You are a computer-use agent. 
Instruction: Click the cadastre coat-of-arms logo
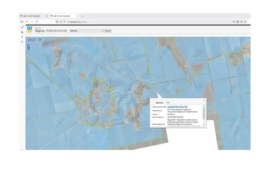[30, 29]
